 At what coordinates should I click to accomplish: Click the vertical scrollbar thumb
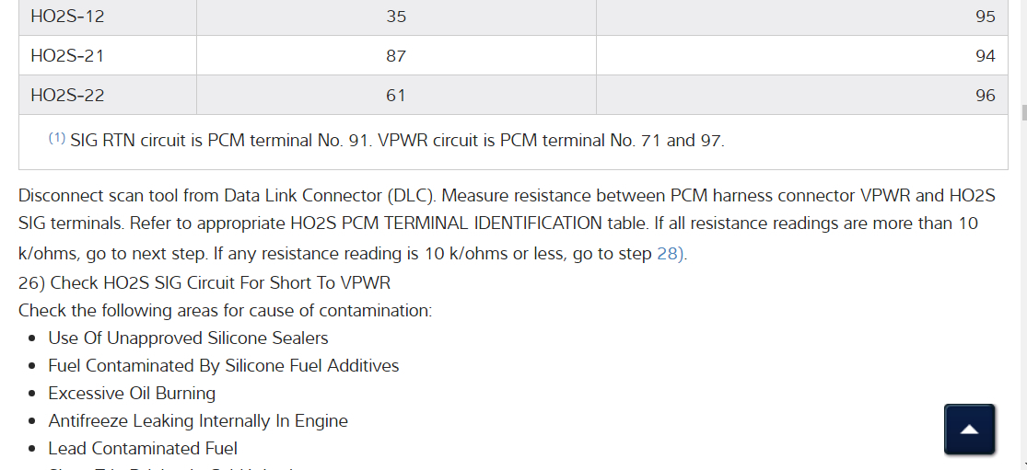(1023, 113)
